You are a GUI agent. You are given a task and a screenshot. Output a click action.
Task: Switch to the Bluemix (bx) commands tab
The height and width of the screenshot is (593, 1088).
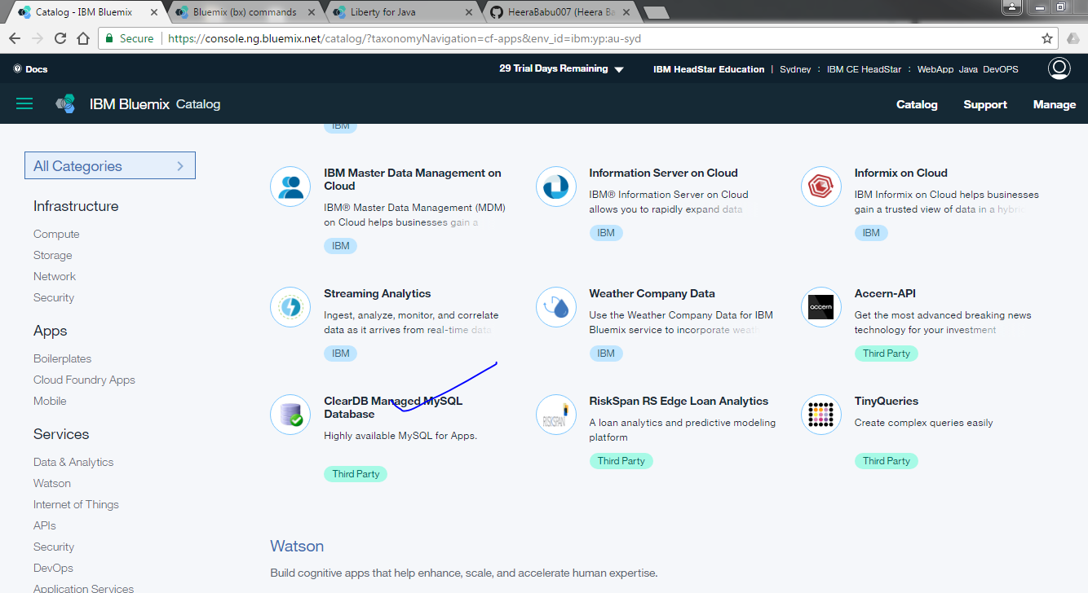coord(245,12)
